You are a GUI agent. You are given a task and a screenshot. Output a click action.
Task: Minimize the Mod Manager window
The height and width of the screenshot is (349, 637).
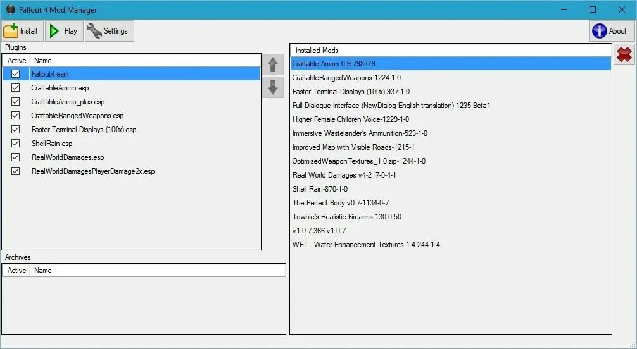[564, 9]
